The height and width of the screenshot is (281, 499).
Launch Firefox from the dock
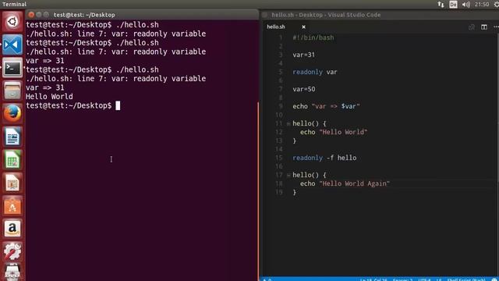click(x=12, y=113)
